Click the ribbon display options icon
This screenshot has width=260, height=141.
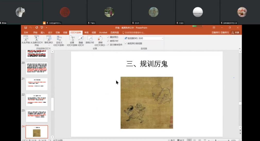[214, 28]
